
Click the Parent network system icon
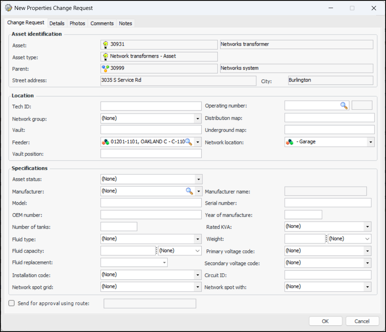pos(105,68)
